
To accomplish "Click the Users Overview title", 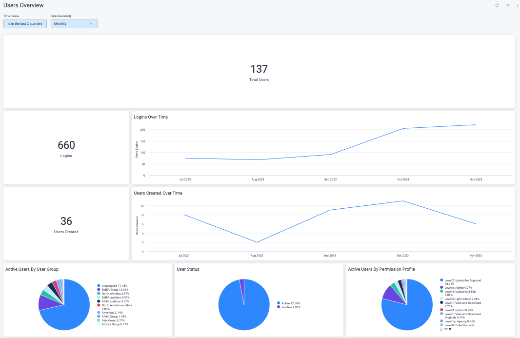I will tap(23, 5).
